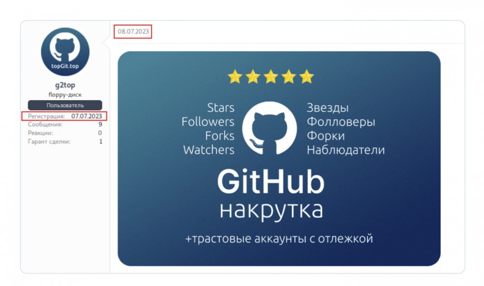Screen dimensions: 484x286
Task: Click the Гарант сделки count 1
Action: point(101,142)
